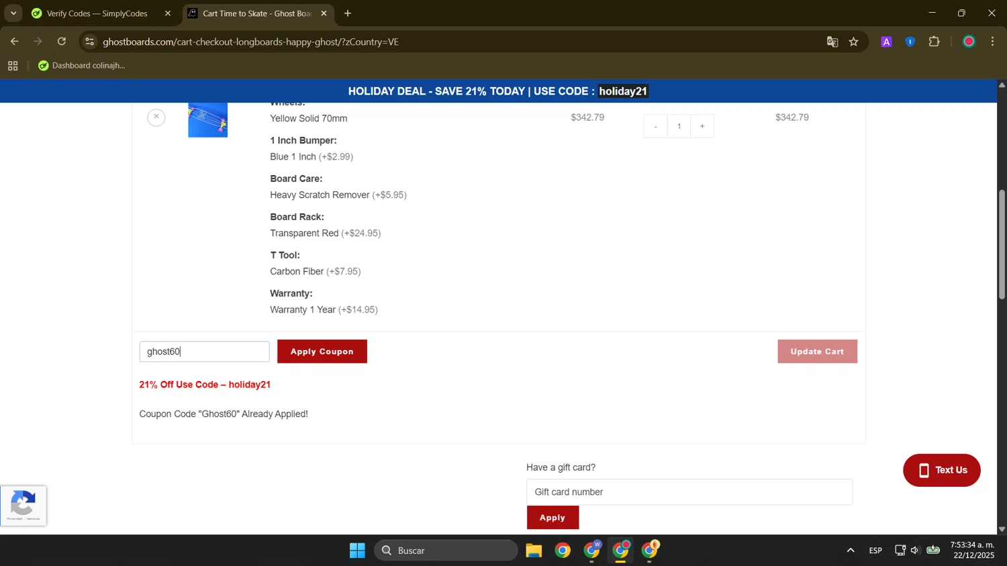The height and width of the screenshot is (566, 1007).
Task: Open the Bitwarden shield extension icon
Action: [910, 42]
